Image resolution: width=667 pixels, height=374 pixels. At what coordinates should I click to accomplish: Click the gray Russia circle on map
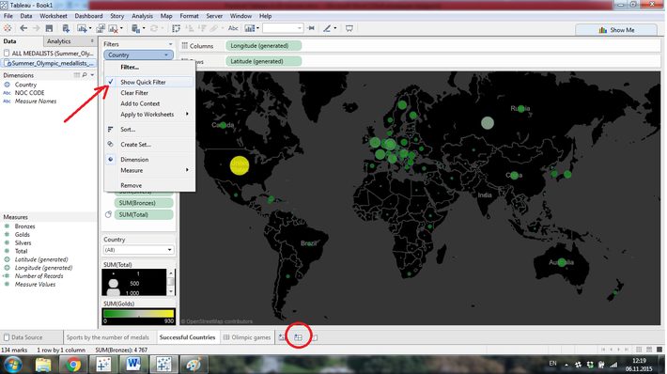tap(488, 123)
